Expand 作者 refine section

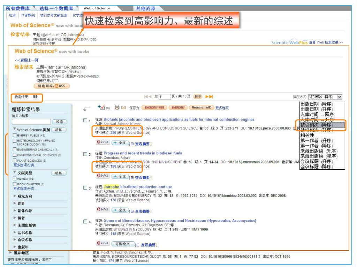15,203
